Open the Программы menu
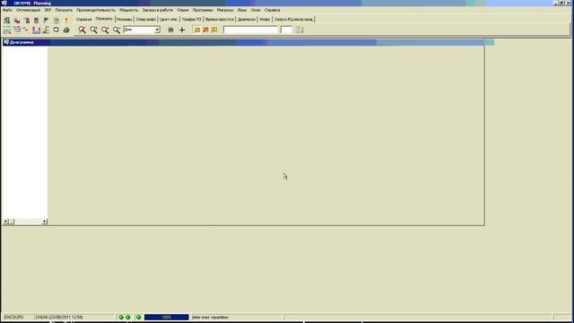 [203, 10]
